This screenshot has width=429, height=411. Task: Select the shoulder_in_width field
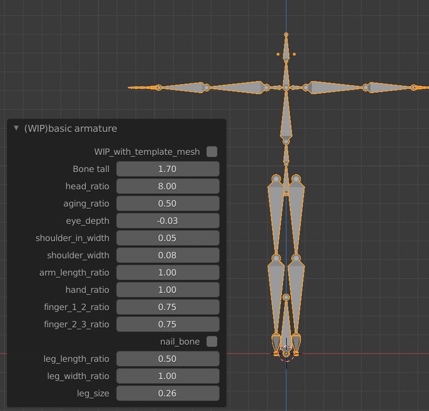coord(167,237)
